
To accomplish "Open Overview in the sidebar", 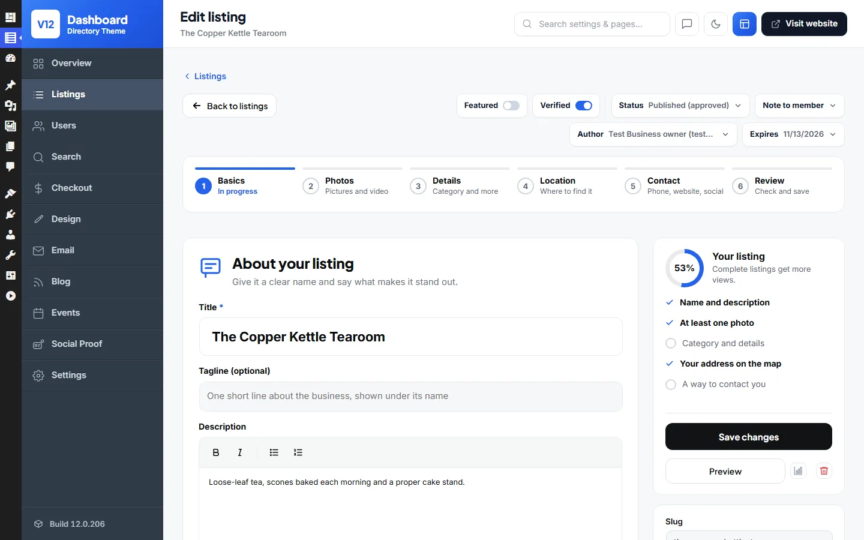I will tap(92, 63).
